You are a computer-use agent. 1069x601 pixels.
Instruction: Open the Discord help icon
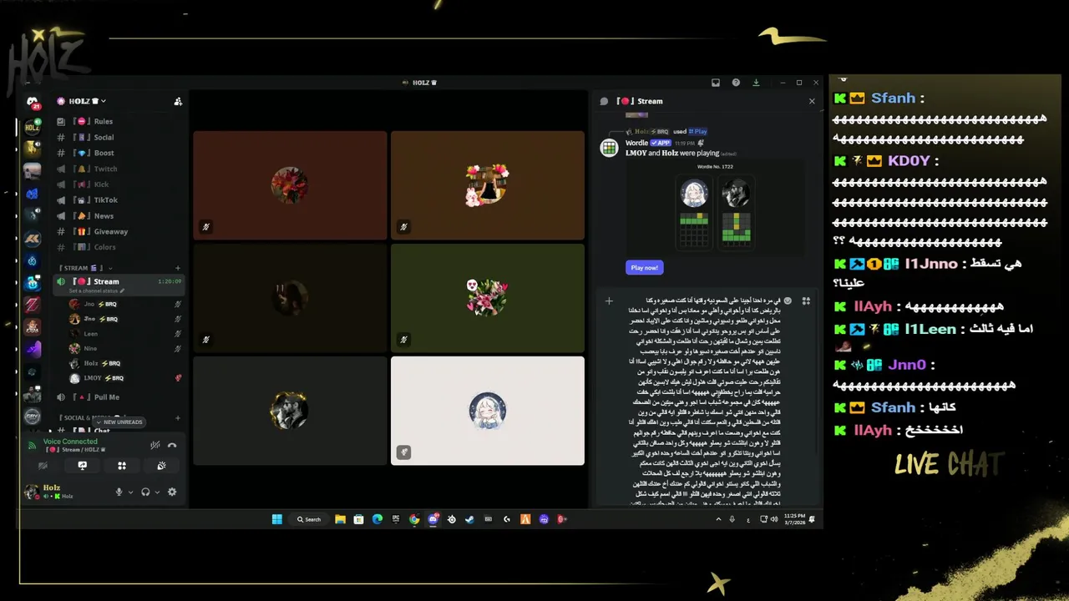pyautogui.click(x=736, y=83)
